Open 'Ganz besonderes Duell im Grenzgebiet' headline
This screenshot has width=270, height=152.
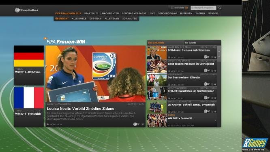[x=191, y=64]
